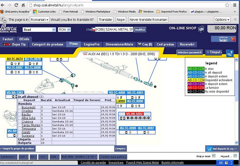Open part link AU-TC-0674
Image resolution: width=240 pixels, height=166 pixels.
[x=15, y=59]
